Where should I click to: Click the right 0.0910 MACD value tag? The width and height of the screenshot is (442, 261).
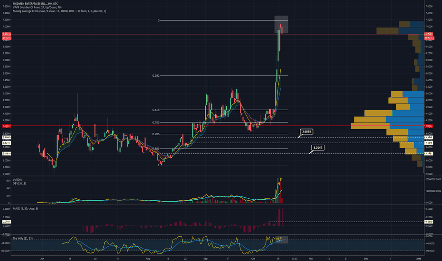pos(429,222)
